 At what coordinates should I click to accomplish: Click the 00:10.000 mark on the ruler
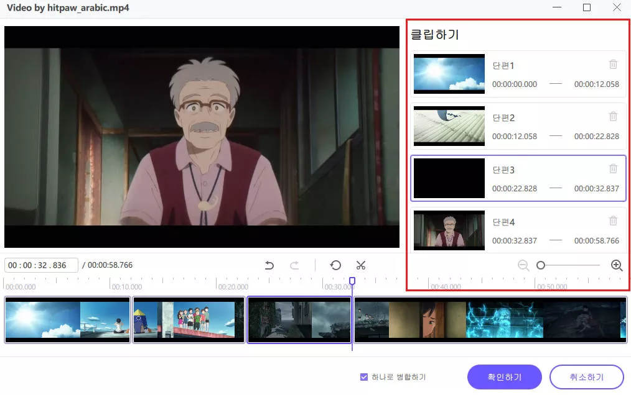pyautogui.click(x=127, y=287)
